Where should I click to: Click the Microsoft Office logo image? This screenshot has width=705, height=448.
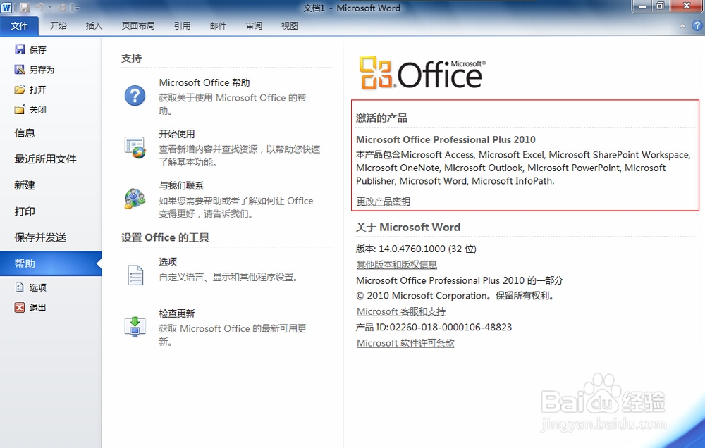422,73
